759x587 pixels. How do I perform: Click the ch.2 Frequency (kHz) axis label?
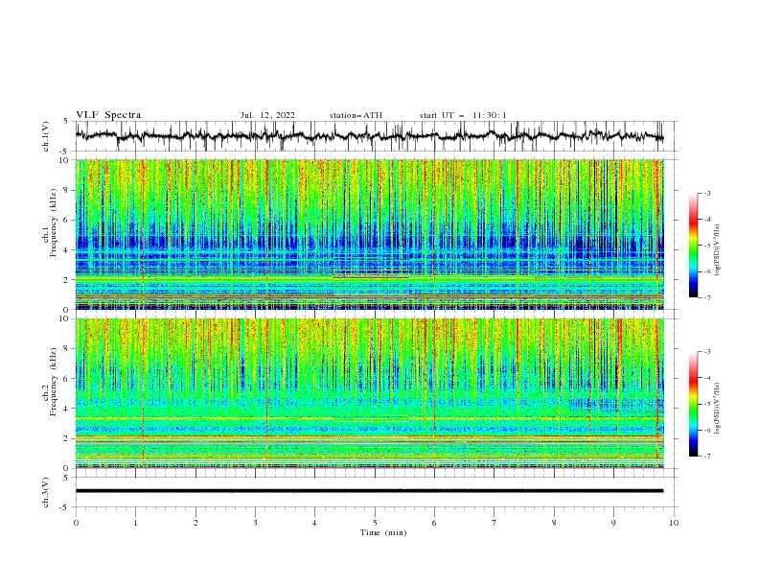click(51, 381)
